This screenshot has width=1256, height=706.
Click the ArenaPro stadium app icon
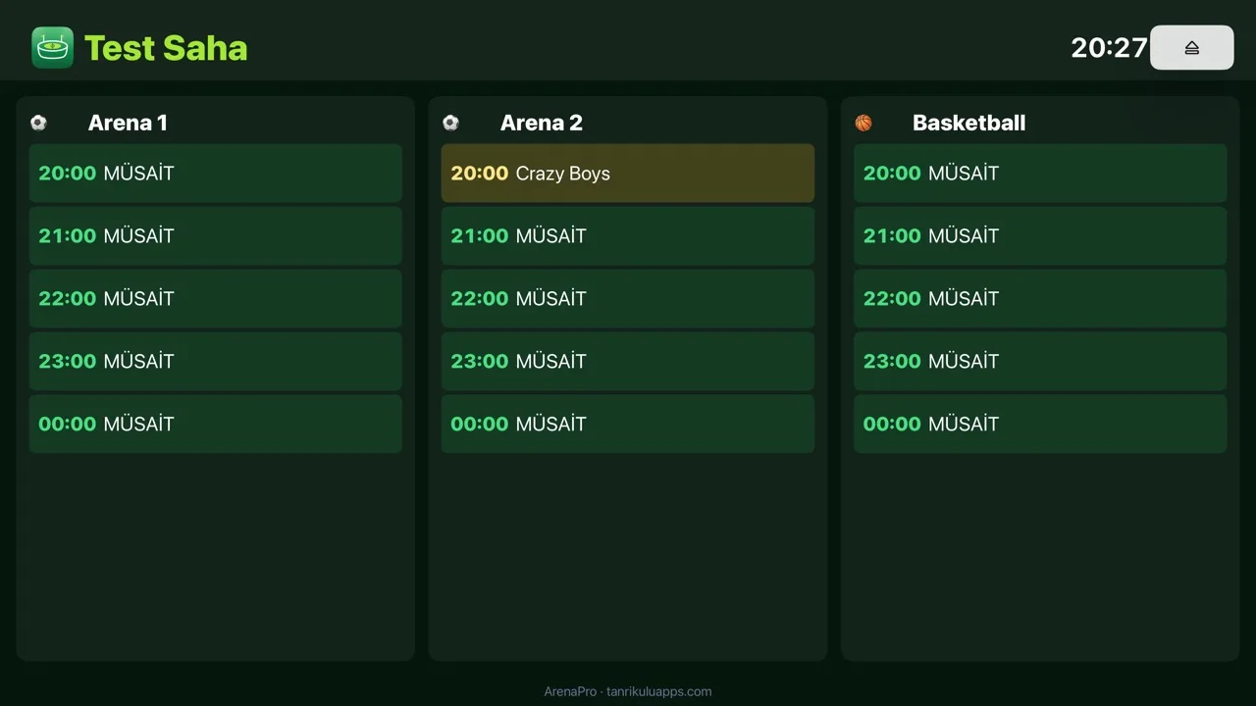pos(52,47)
